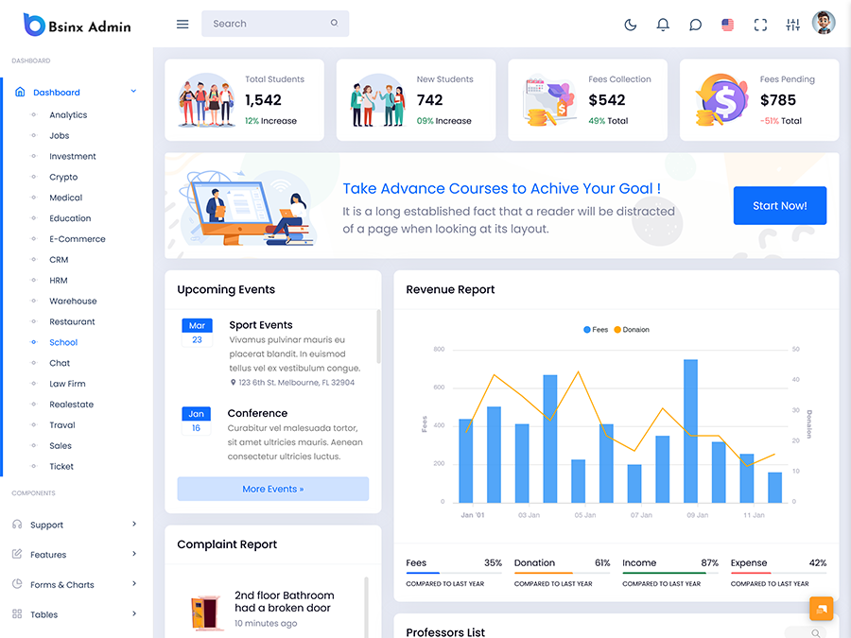Open Chat dashboard

tap(60, 363)
